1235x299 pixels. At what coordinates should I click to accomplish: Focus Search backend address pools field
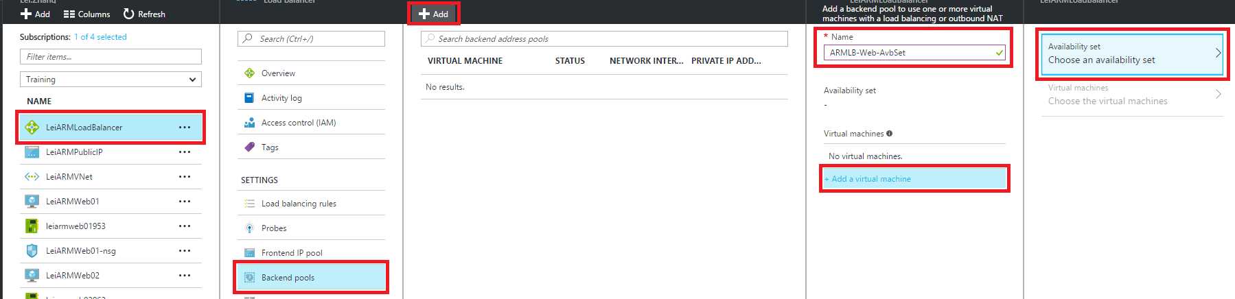tap(604, 39)
